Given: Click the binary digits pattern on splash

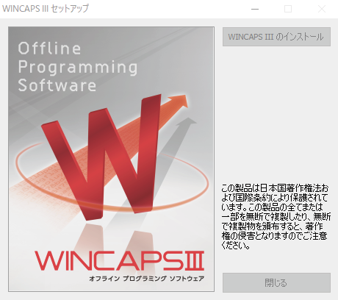Looking at the screenshot, I should click(x=42, y=182).
